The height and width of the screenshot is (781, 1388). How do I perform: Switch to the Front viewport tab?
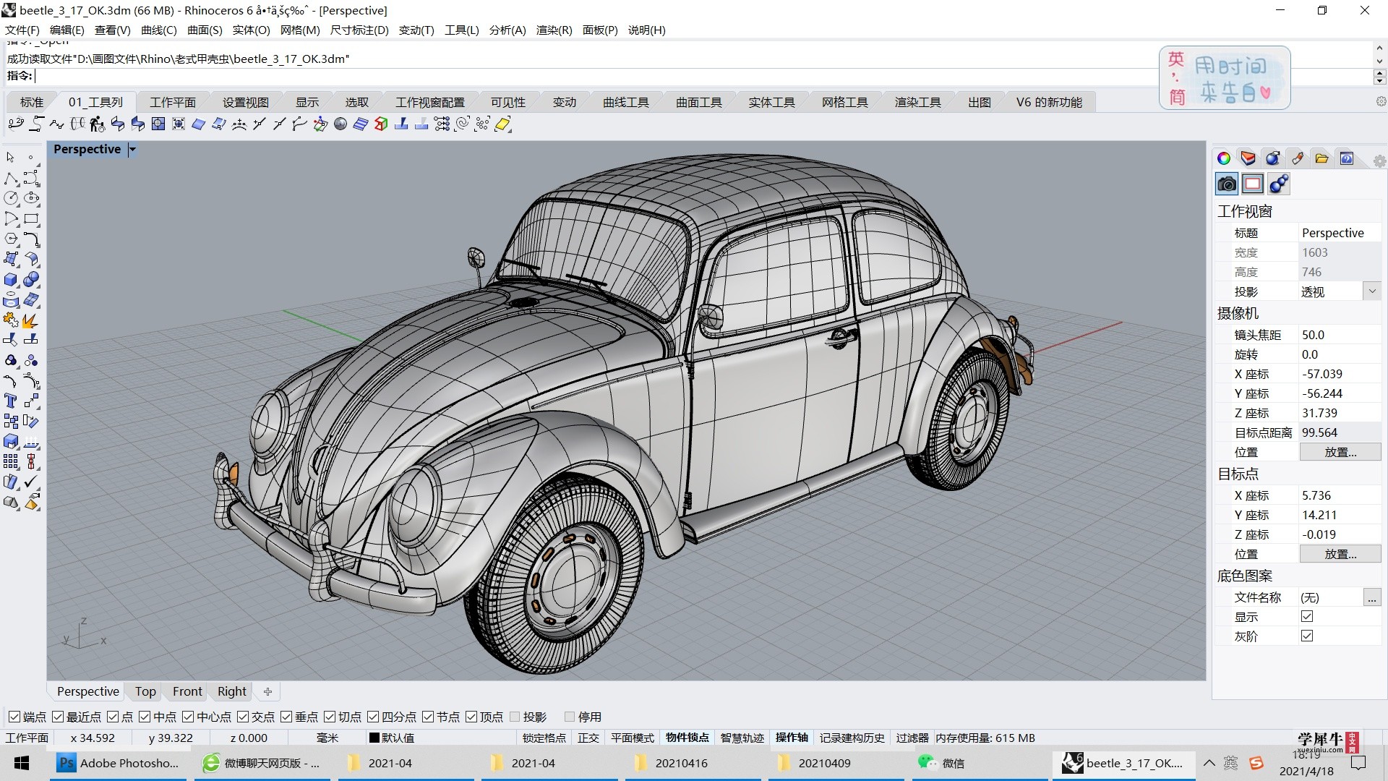(x=187, y=691)
